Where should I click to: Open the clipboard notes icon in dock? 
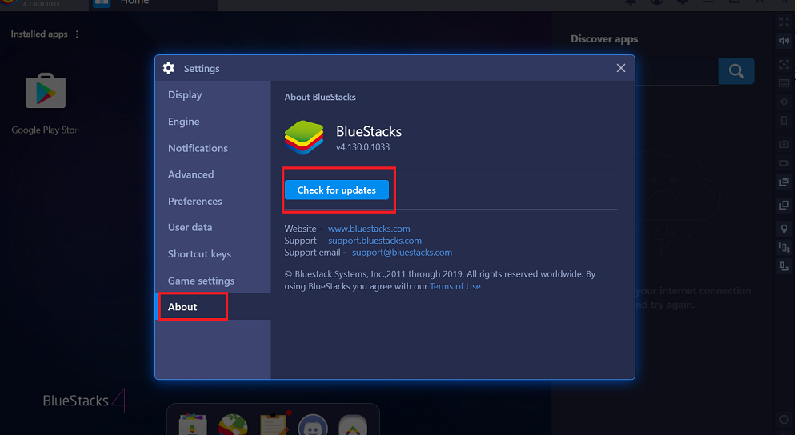point(274,425)
